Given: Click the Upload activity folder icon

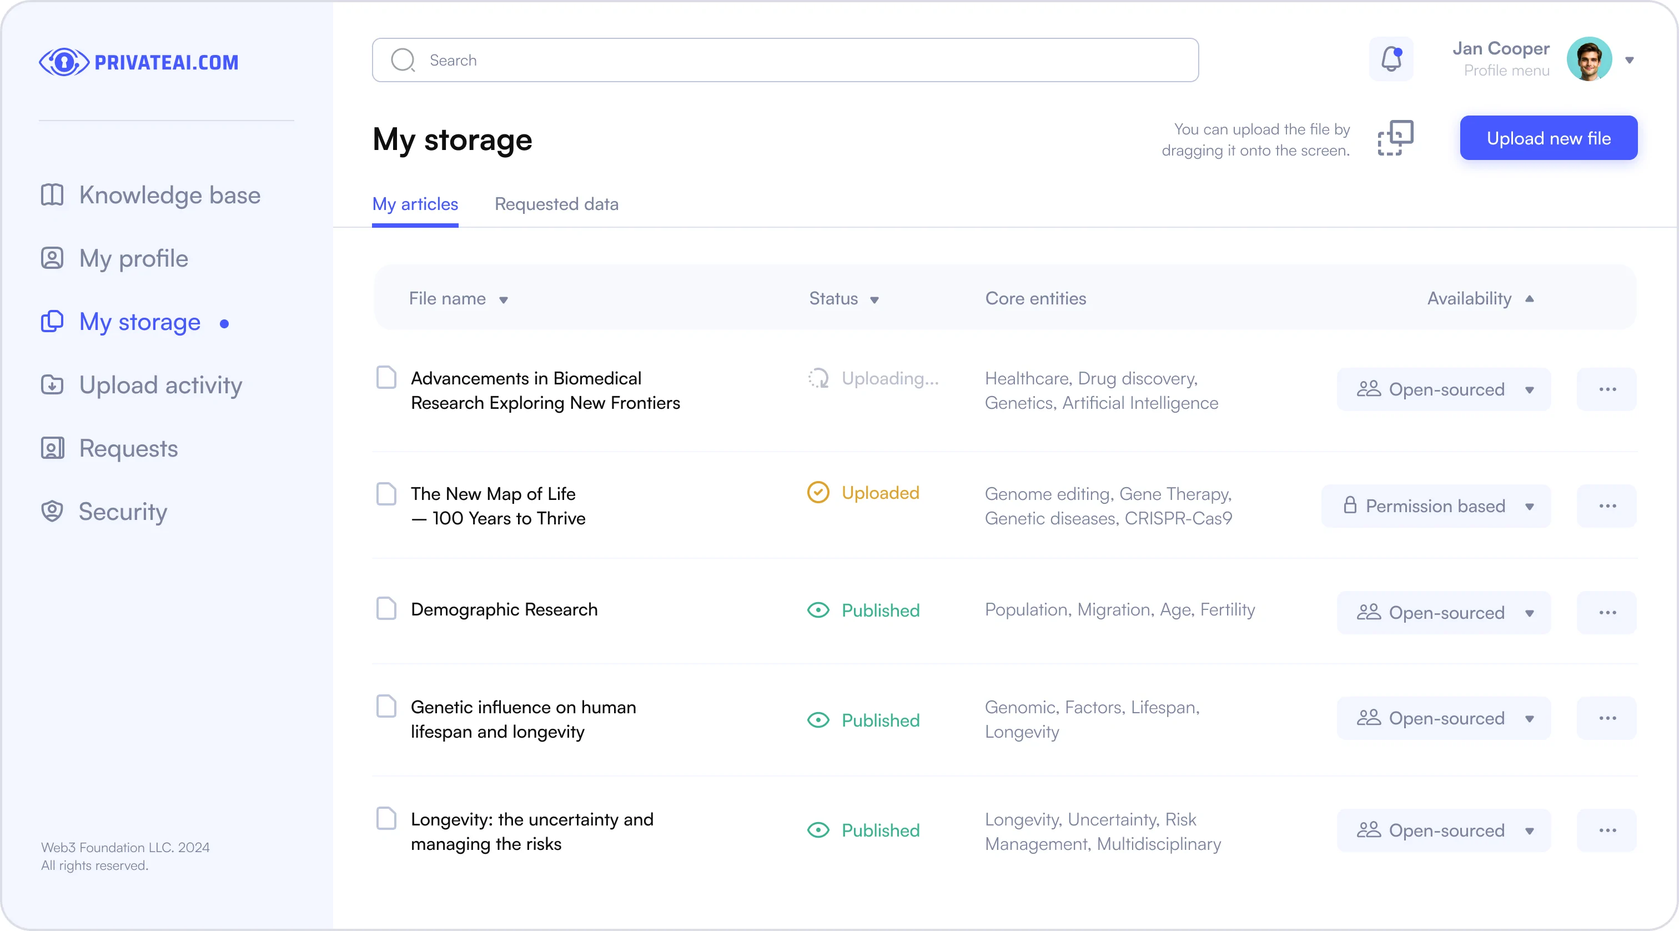Looking at the screenshot, I should pos(52,384).
